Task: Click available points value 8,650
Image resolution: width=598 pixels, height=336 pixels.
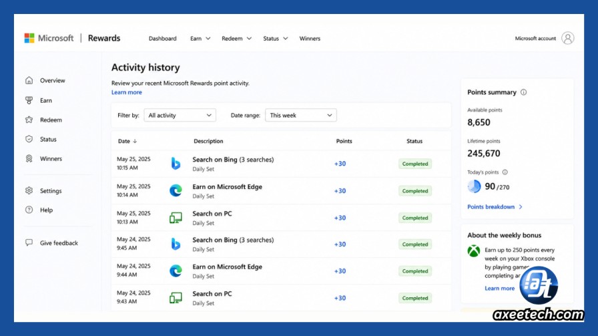Action: click(x=479, y=122)
